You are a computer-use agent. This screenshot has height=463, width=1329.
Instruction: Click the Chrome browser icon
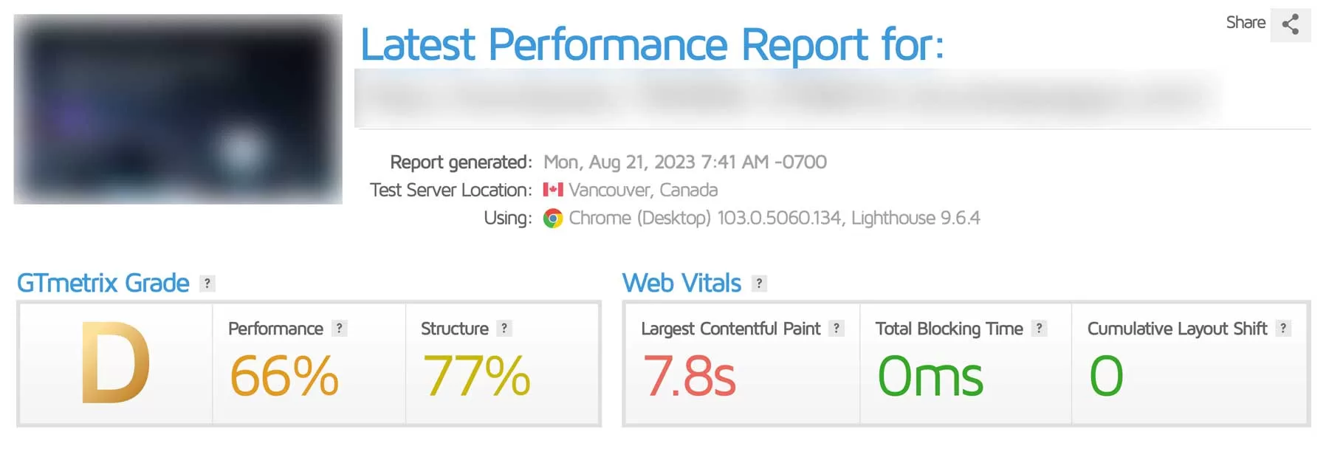tap(553, 219)
